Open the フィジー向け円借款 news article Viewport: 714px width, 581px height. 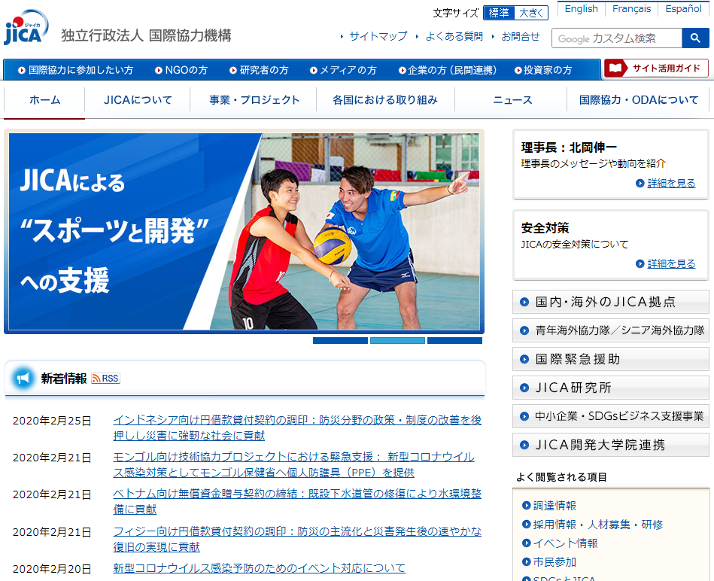297,539
